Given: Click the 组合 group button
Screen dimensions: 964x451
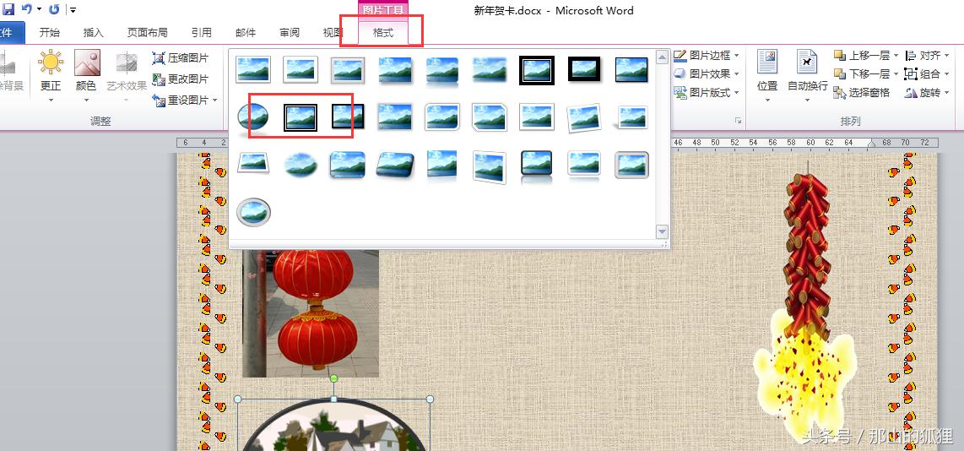Looking at the screenshot, I should [x=927, y=74].
